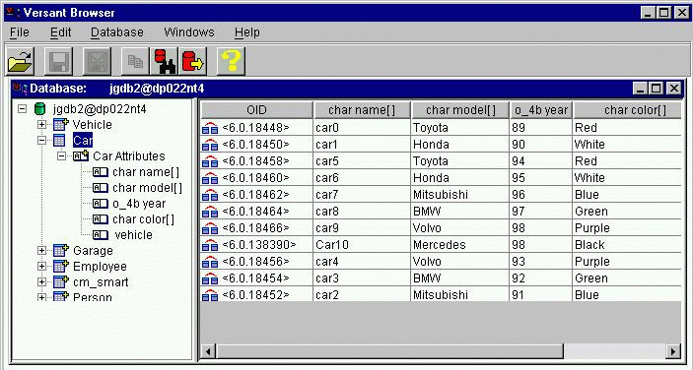Click the Versant Browser title bar app icon

tap(13, 13)
